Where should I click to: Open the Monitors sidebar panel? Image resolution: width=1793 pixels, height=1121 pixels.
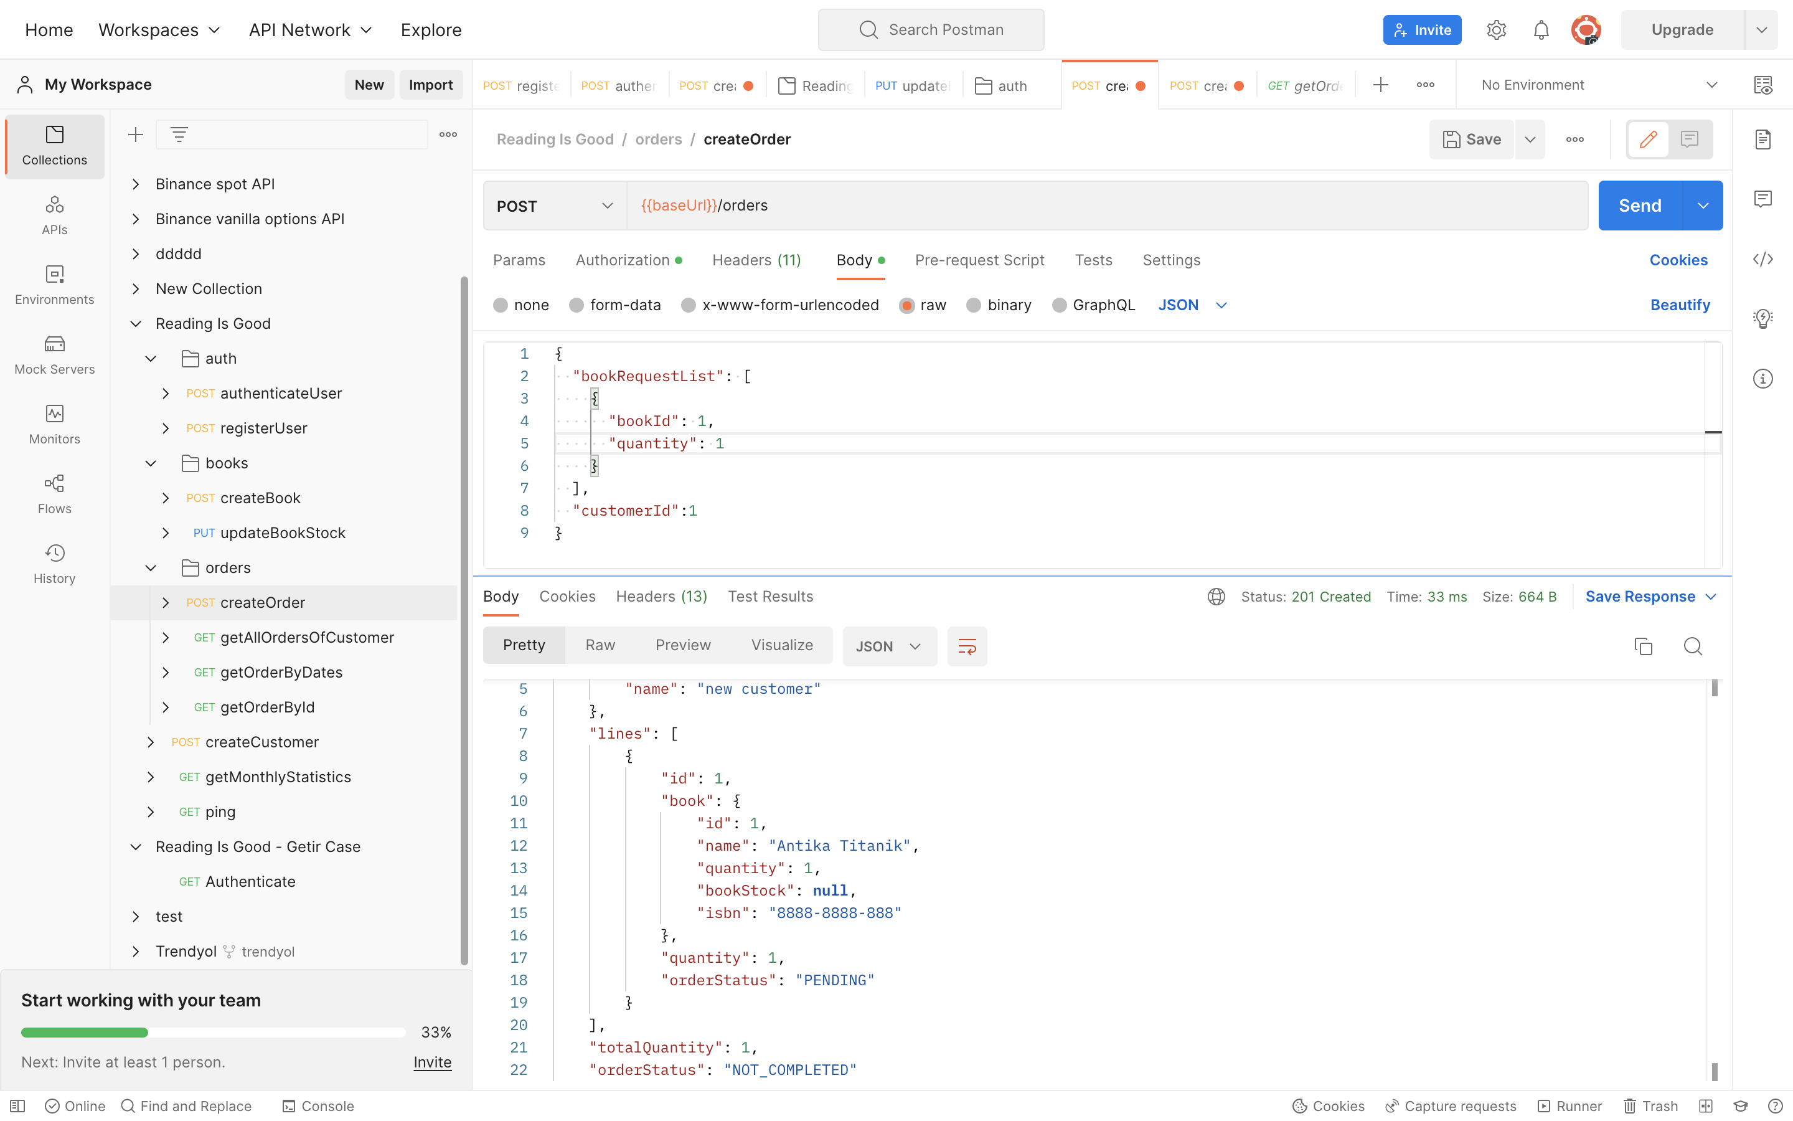[54, 425]
